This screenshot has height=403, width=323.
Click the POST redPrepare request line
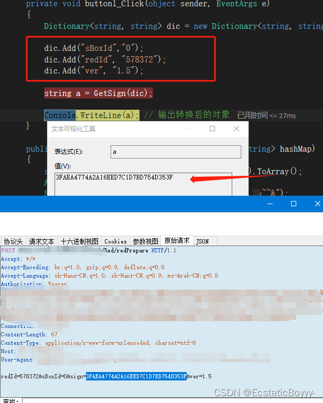[89, 250]
